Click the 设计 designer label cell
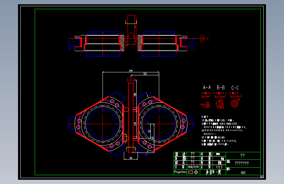Viewport: 284px width, 184px height. pyautogui.click(x=180, y=154)
